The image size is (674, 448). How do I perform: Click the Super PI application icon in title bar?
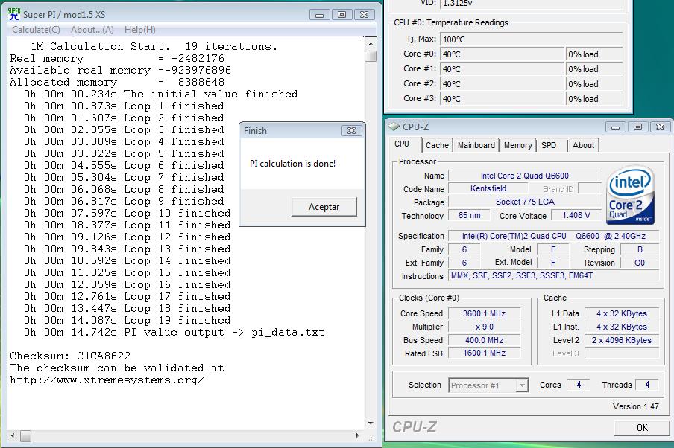13,14
